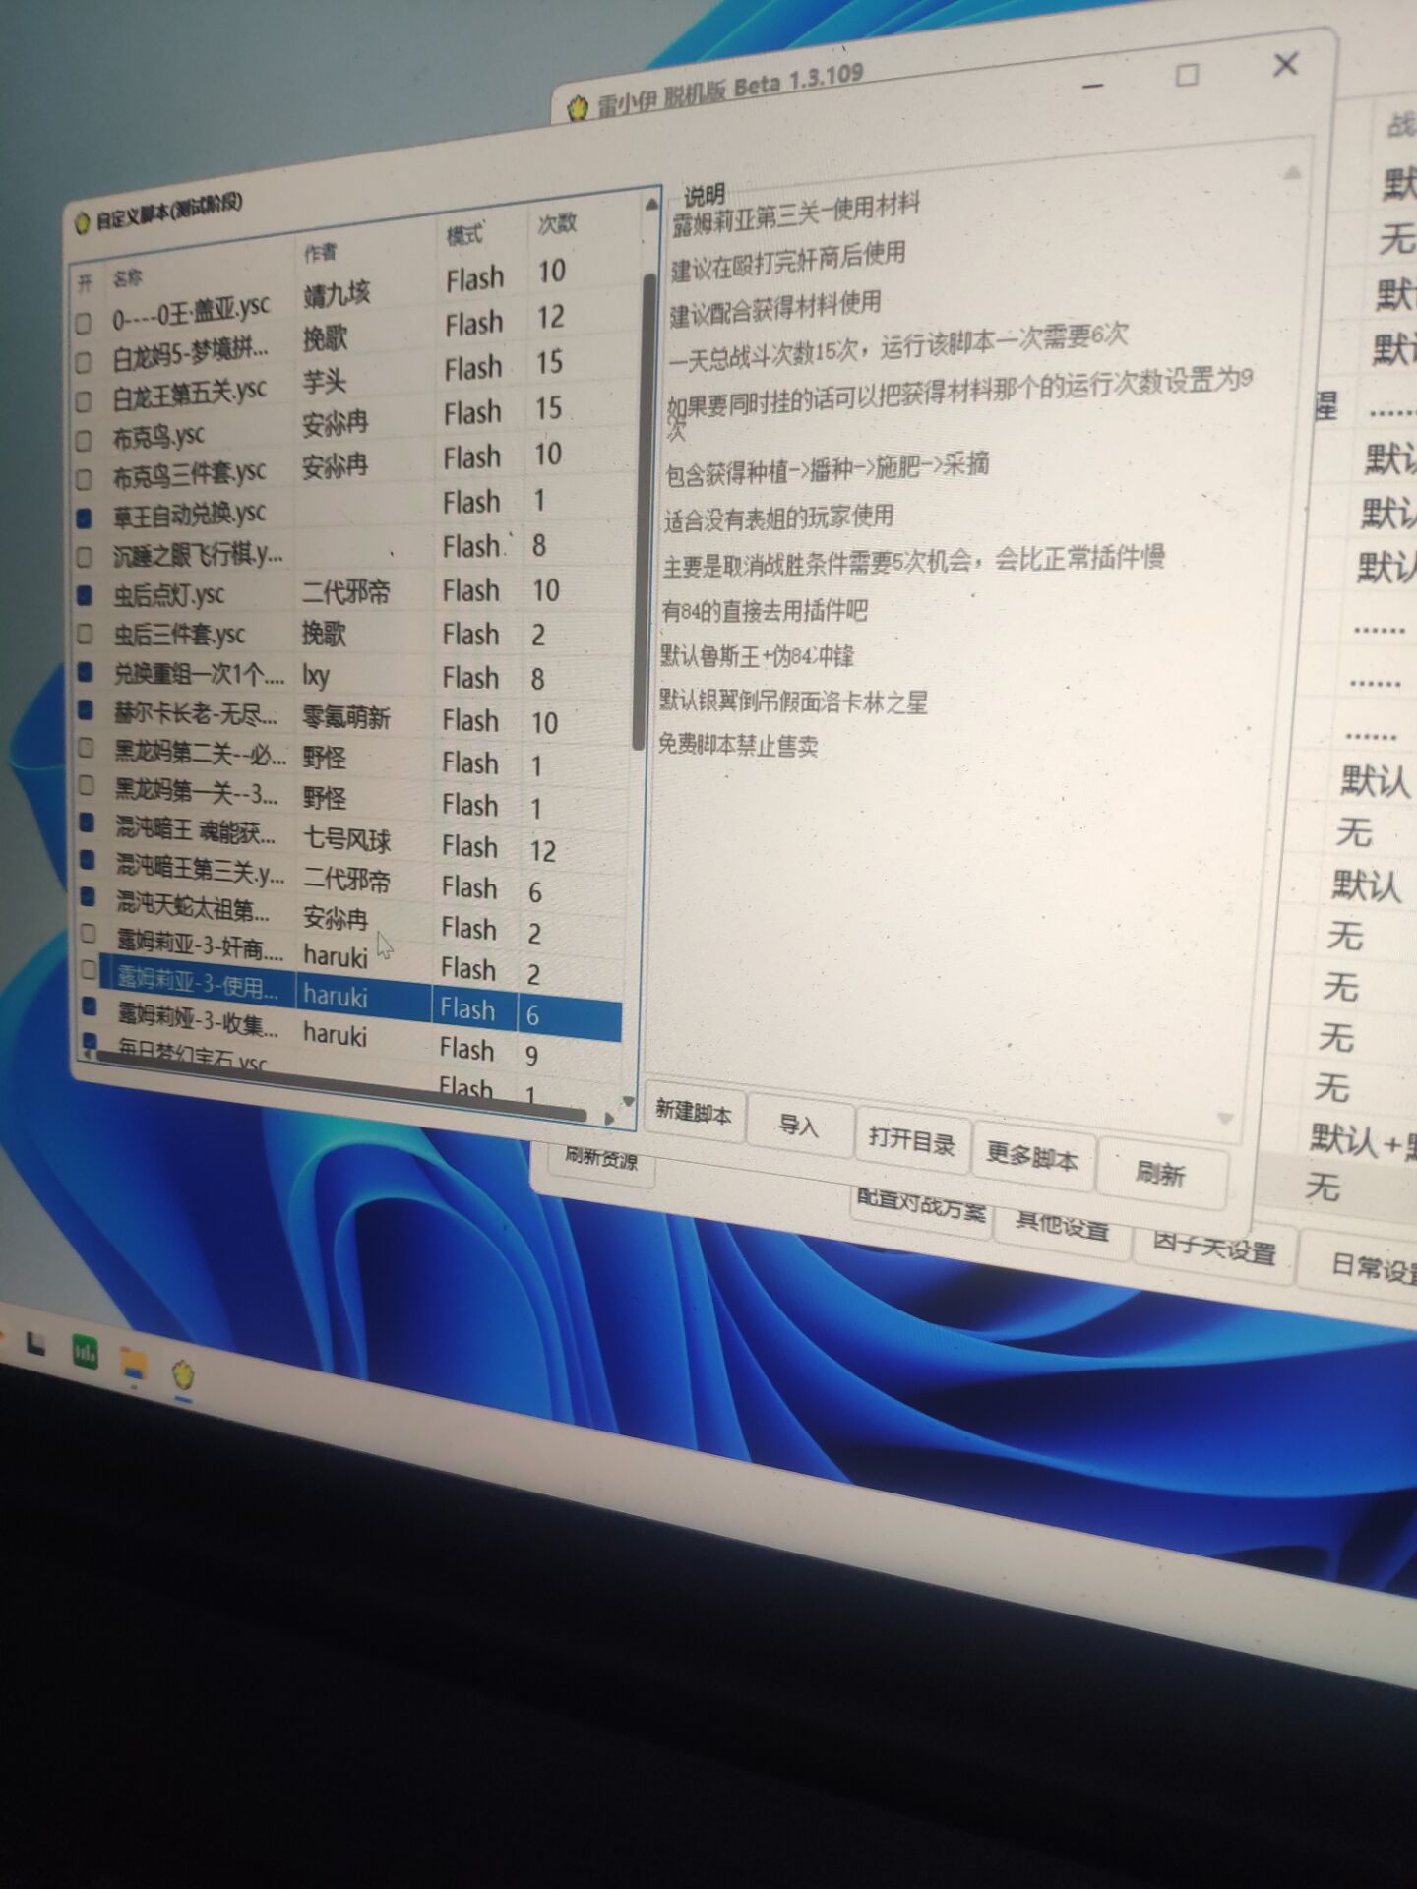Click the description line 有84的直接去用插件吧
The width and height of the screenshot is (1417, 1889).
[765, 611]
